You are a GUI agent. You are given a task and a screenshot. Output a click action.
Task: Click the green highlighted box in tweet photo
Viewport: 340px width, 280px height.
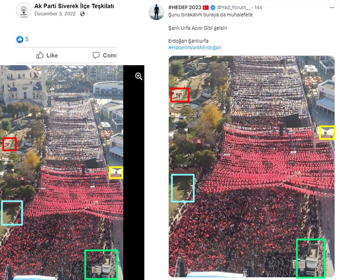[x=311, y=258]
